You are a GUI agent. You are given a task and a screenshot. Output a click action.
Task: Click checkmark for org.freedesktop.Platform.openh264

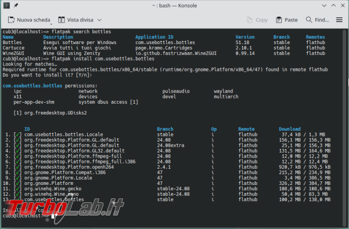click(x=18, y=167)
